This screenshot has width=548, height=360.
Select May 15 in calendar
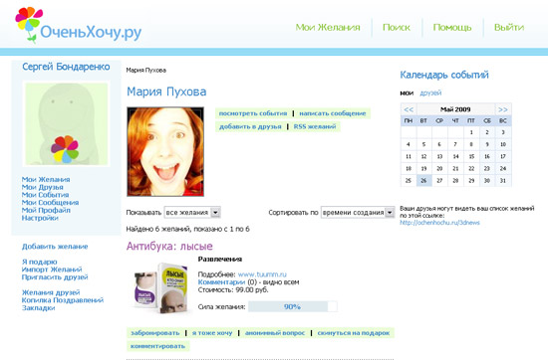[x=471, y=156]
